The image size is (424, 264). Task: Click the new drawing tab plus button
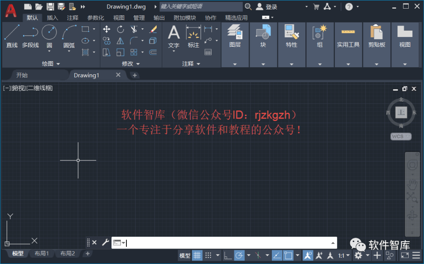(x=135, y=75)
